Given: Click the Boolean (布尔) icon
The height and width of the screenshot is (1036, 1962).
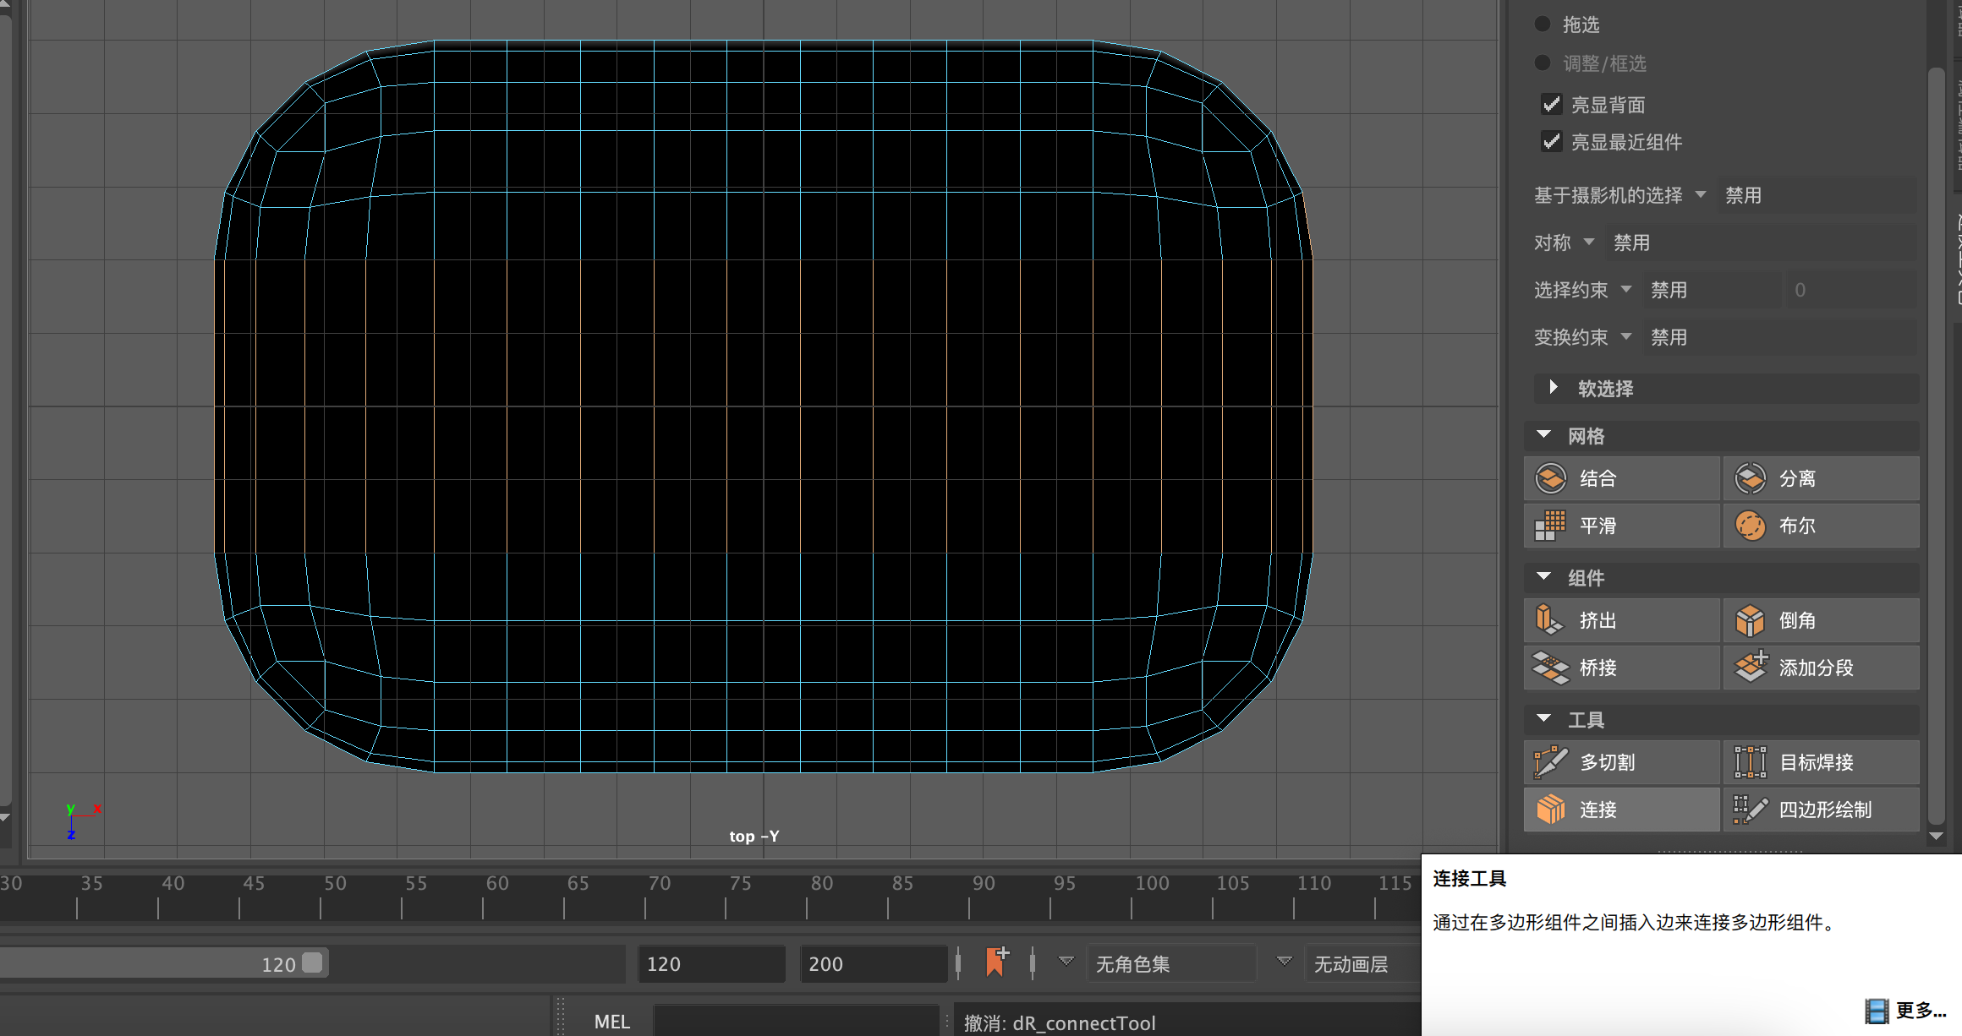Looking at the screenshot, I should tap(1750, 526).
